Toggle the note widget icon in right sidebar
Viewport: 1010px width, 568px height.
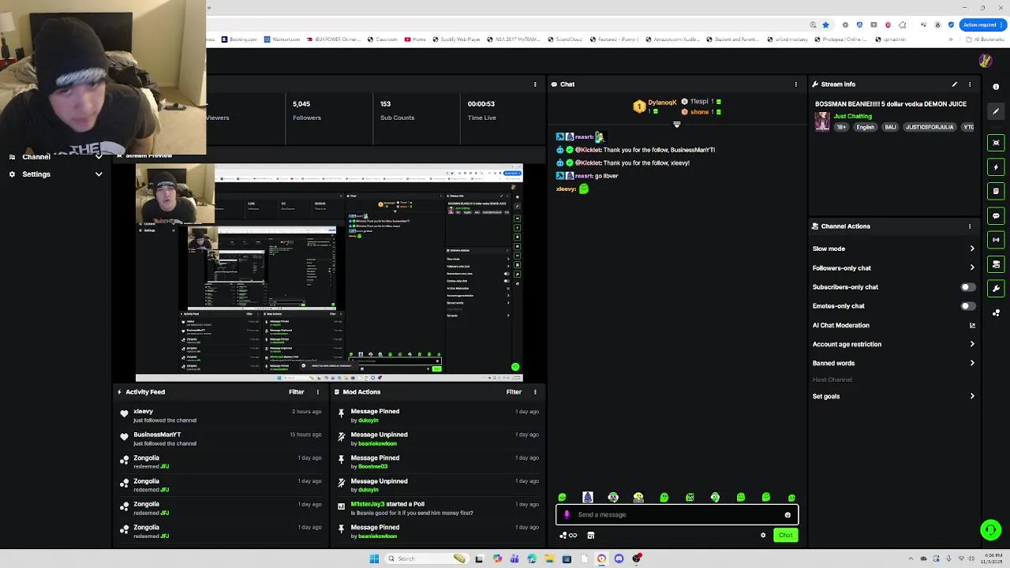pos(996,191)
